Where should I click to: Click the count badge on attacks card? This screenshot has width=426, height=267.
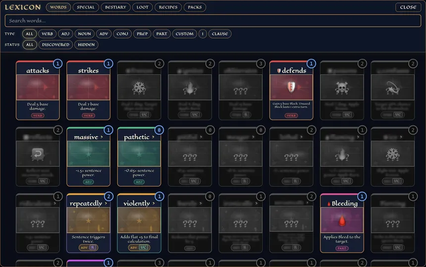(57, 64)
